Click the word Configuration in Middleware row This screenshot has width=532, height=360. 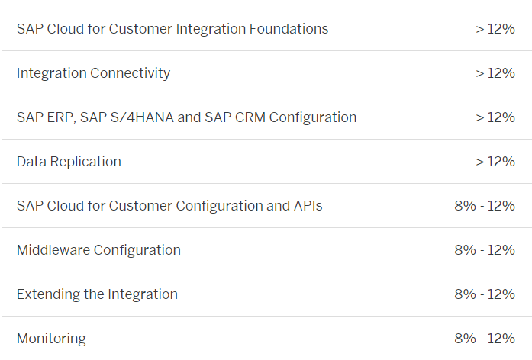pyautogui.click(x=137, y=251)
